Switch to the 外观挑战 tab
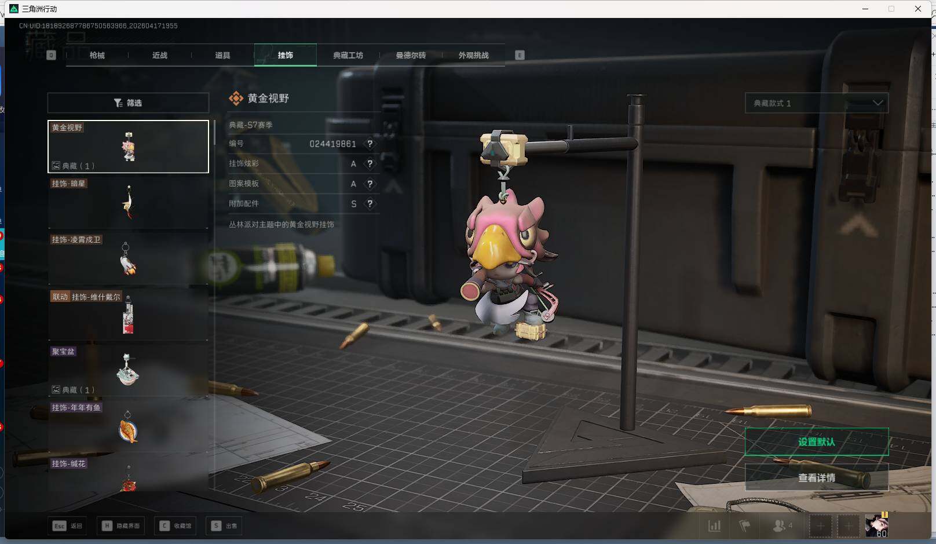The height and width of the screenshot is (544, 936). [x=473, y=55]
